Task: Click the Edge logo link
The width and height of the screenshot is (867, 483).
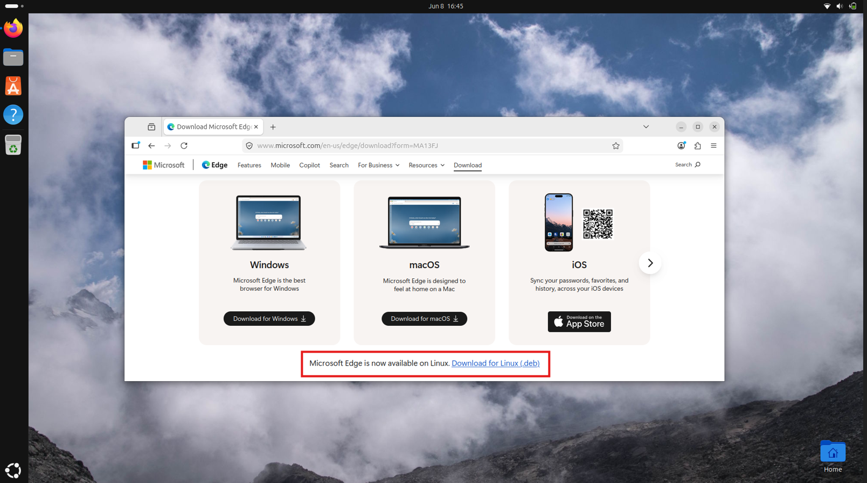Action: coord(214,165)
